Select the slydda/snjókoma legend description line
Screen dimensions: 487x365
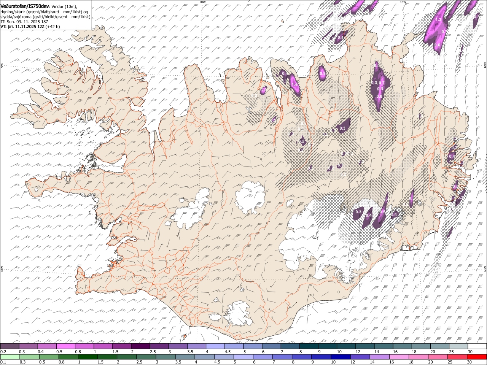click(45, 17)
